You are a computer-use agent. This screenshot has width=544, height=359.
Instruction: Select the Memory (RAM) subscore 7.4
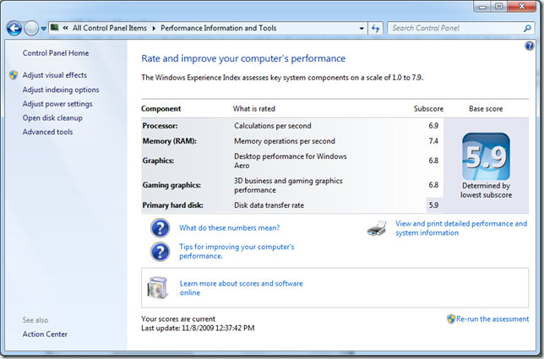point(433,141)
